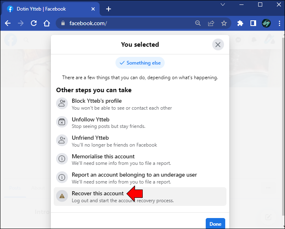Click the Something else selected chip
Viewport: 285px width, 229px height.
[x=140, y=63]
